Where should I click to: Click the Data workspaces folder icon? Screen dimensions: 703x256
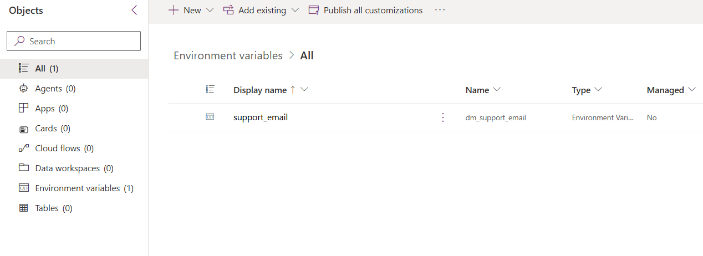click(23, 168)
